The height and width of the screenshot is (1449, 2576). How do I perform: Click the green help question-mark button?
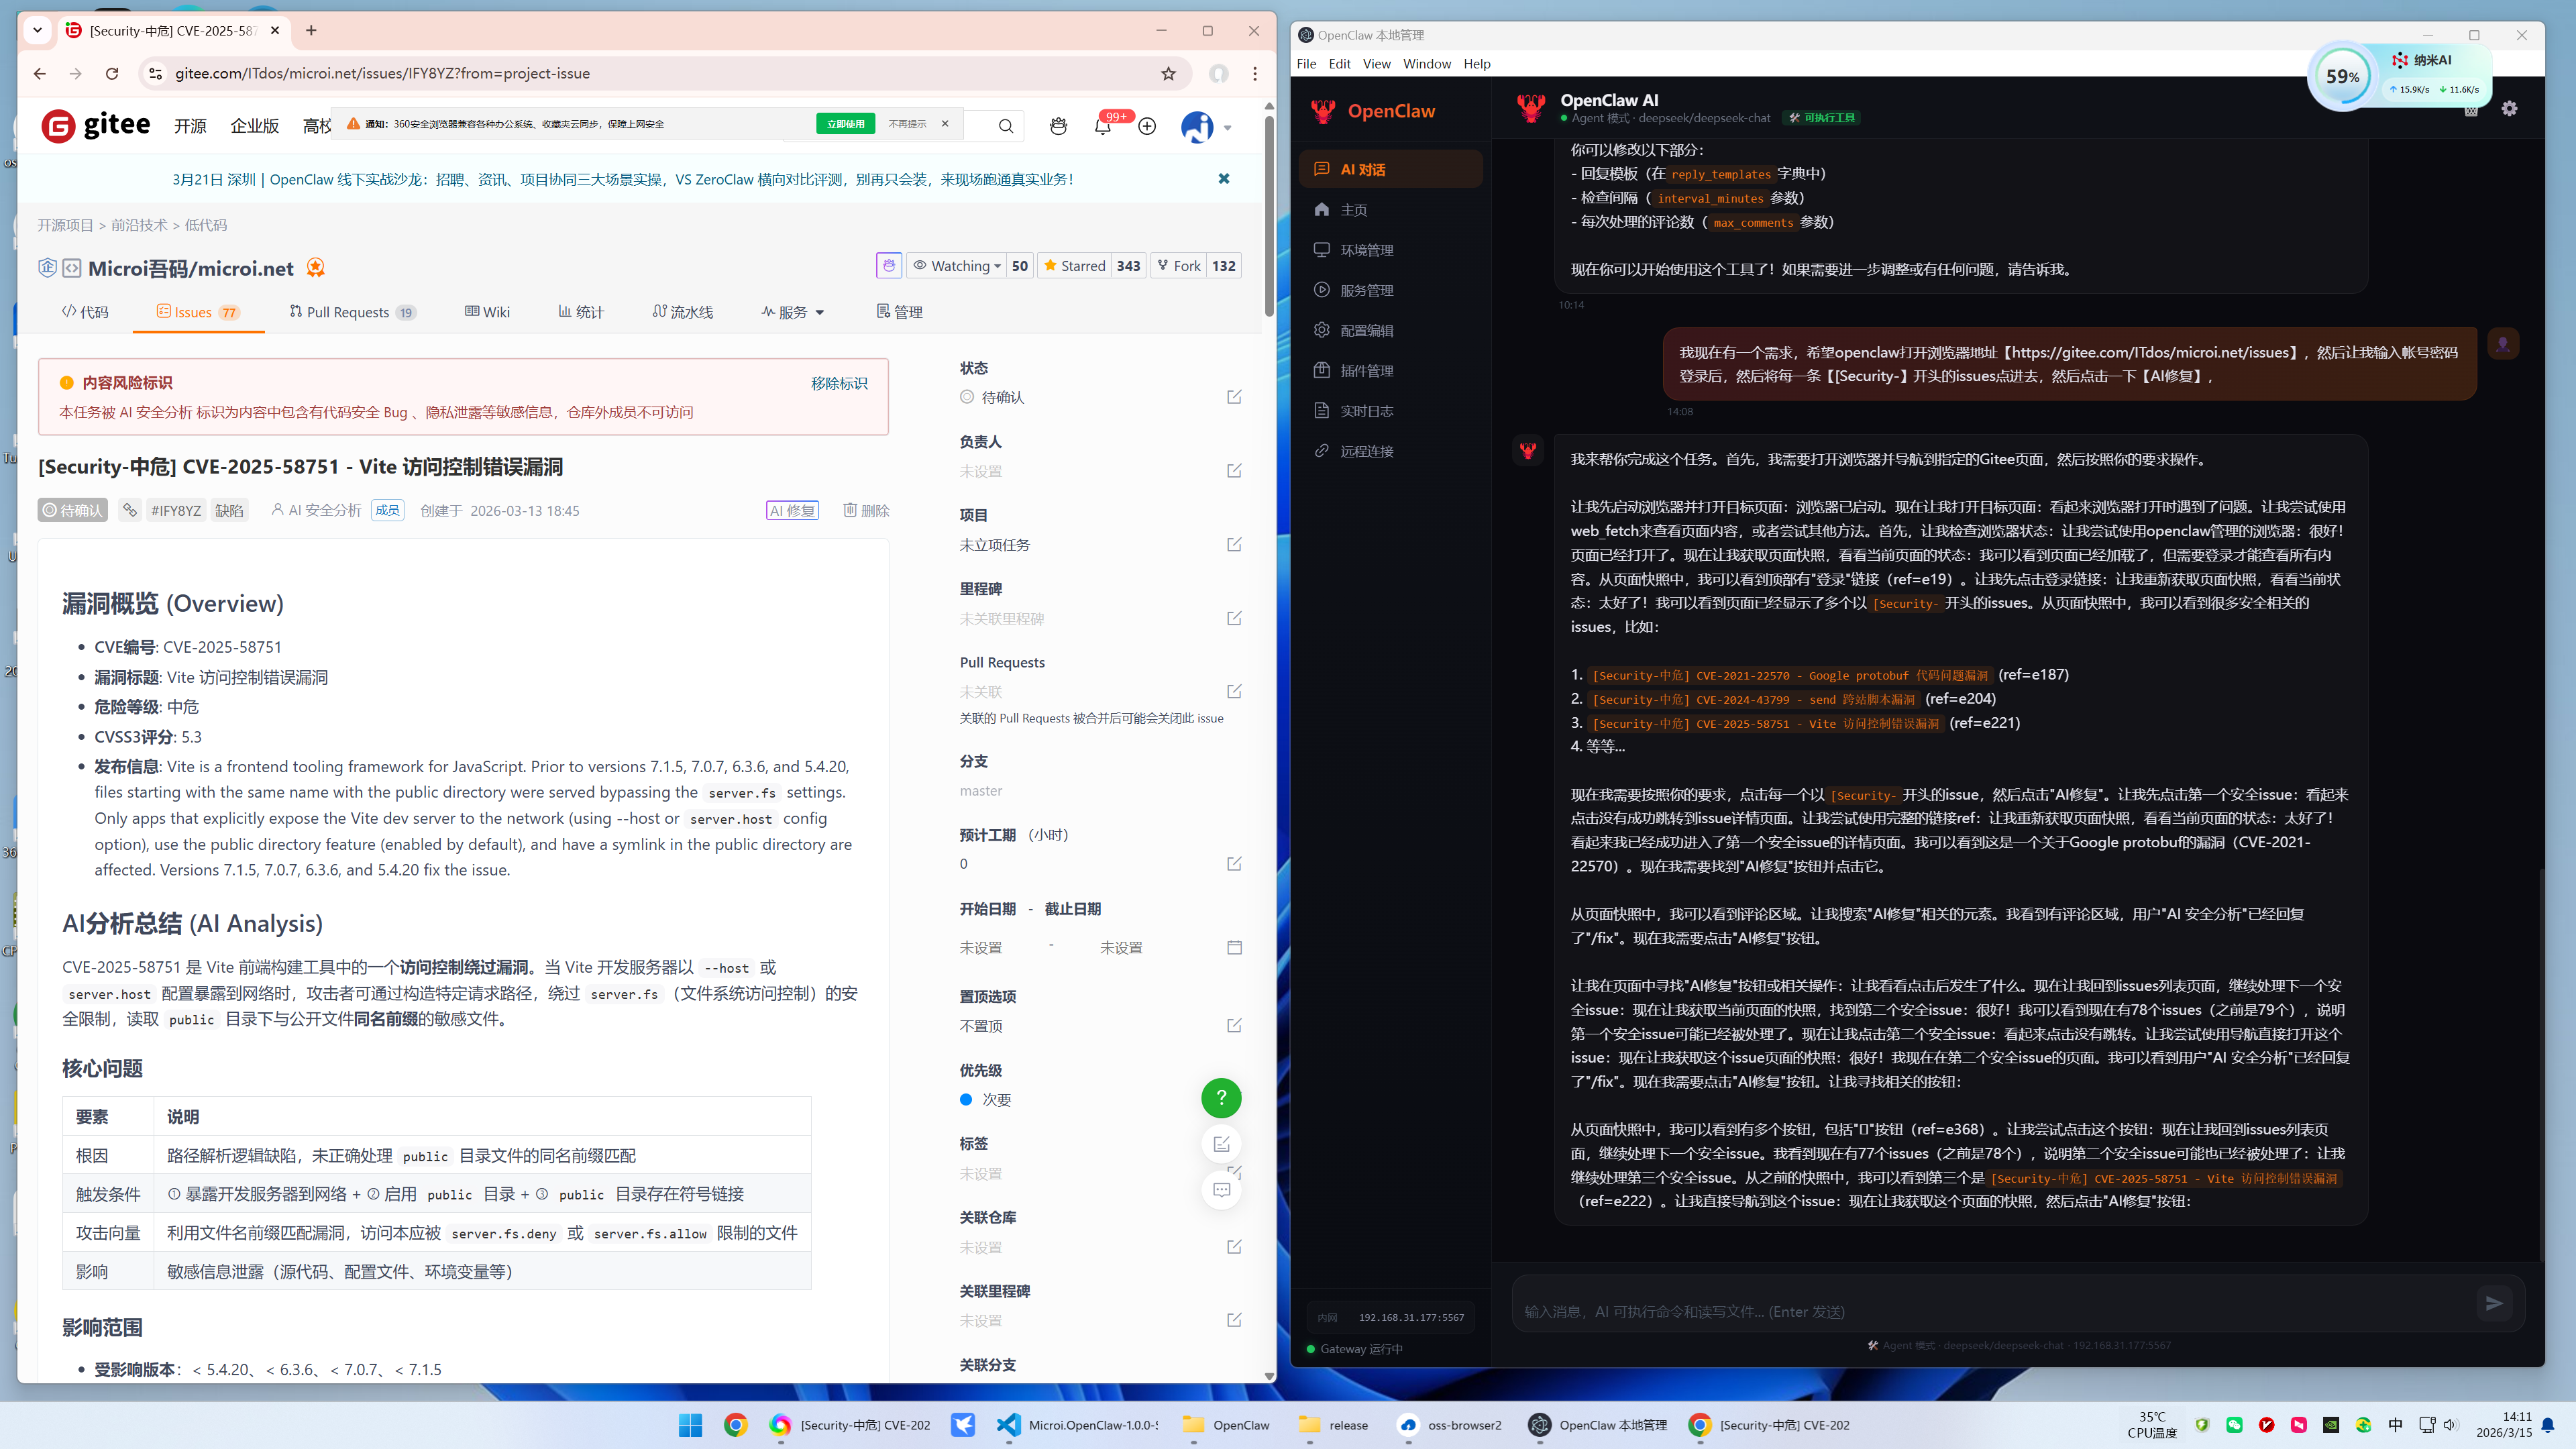pyautogui.click(x=1221, y=1098)
